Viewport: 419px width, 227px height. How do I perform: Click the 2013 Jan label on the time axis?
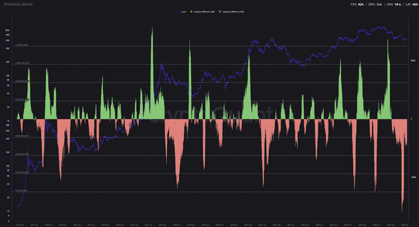pyautogui.click(x=20, y=225)
